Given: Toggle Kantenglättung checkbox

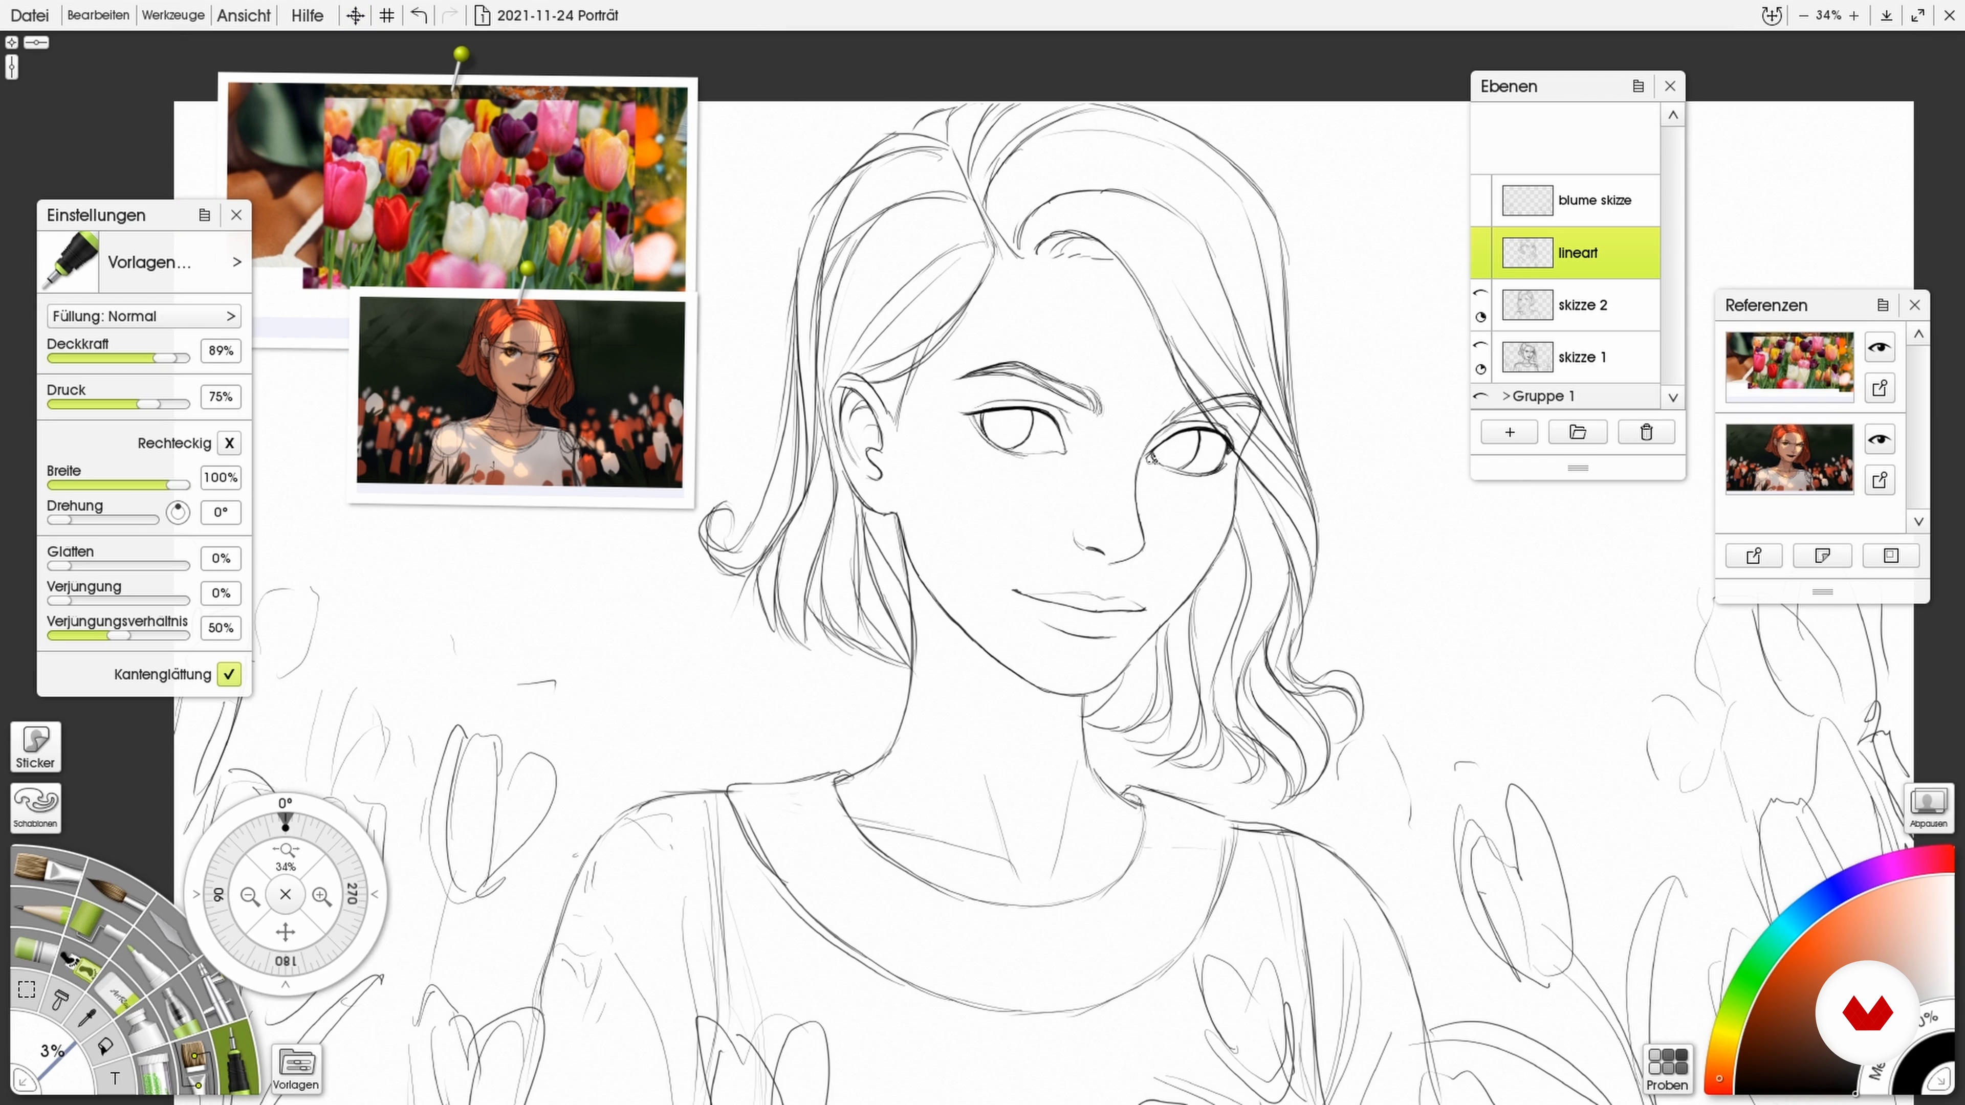Looking at the screenshot, I should click(229, 674).
